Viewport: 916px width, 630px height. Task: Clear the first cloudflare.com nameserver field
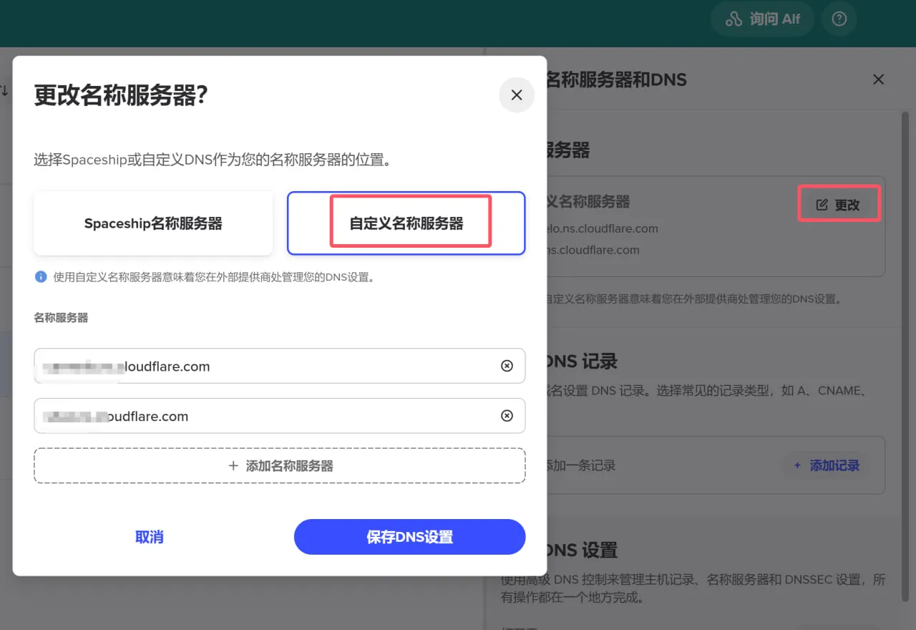(x=507, y=366)
